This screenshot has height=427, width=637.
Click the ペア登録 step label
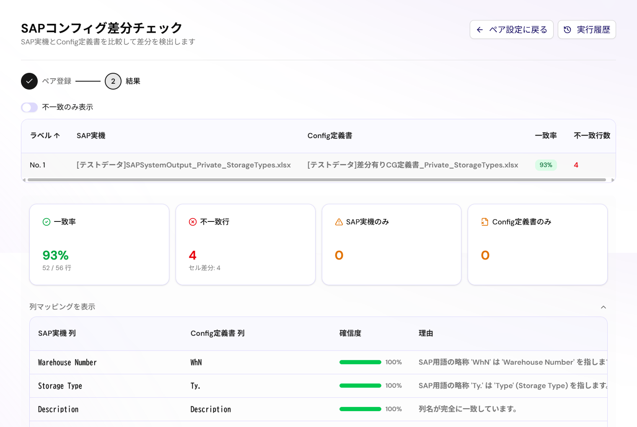pos(57,81)
